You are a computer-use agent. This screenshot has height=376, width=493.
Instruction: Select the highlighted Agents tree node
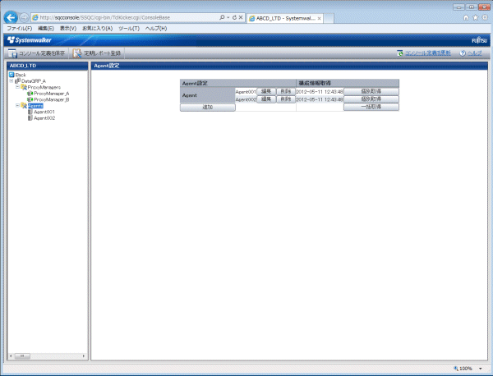pos(35,106)
